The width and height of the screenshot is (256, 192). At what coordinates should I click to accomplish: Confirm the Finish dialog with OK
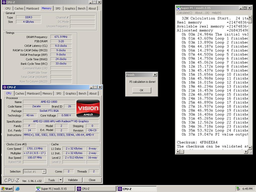pos(142,90)
